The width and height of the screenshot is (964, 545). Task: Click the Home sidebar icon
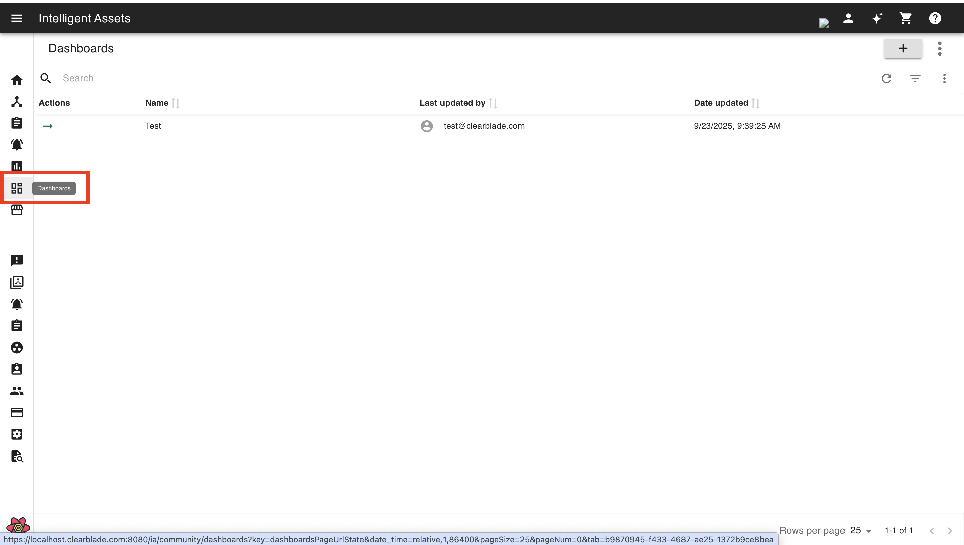tap(17, 80)
